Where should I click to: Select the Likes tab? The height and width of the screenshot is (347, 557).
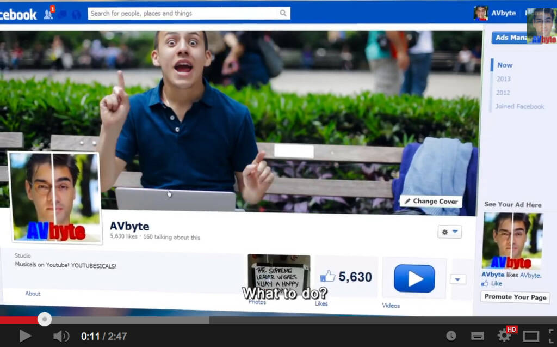coord(321,304)
